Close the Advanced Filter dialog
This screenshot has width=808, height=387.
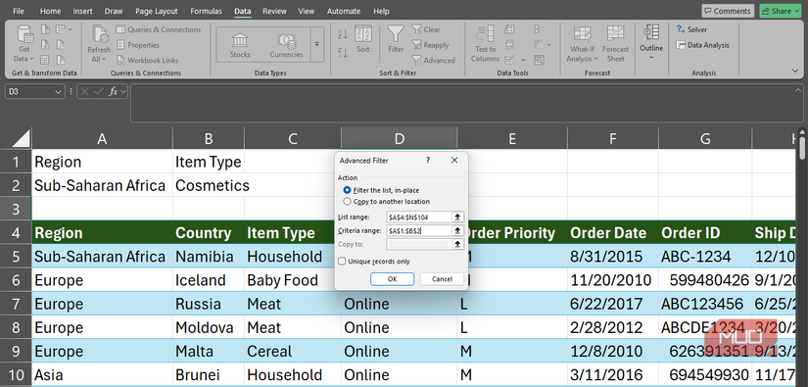click(454, 161)
